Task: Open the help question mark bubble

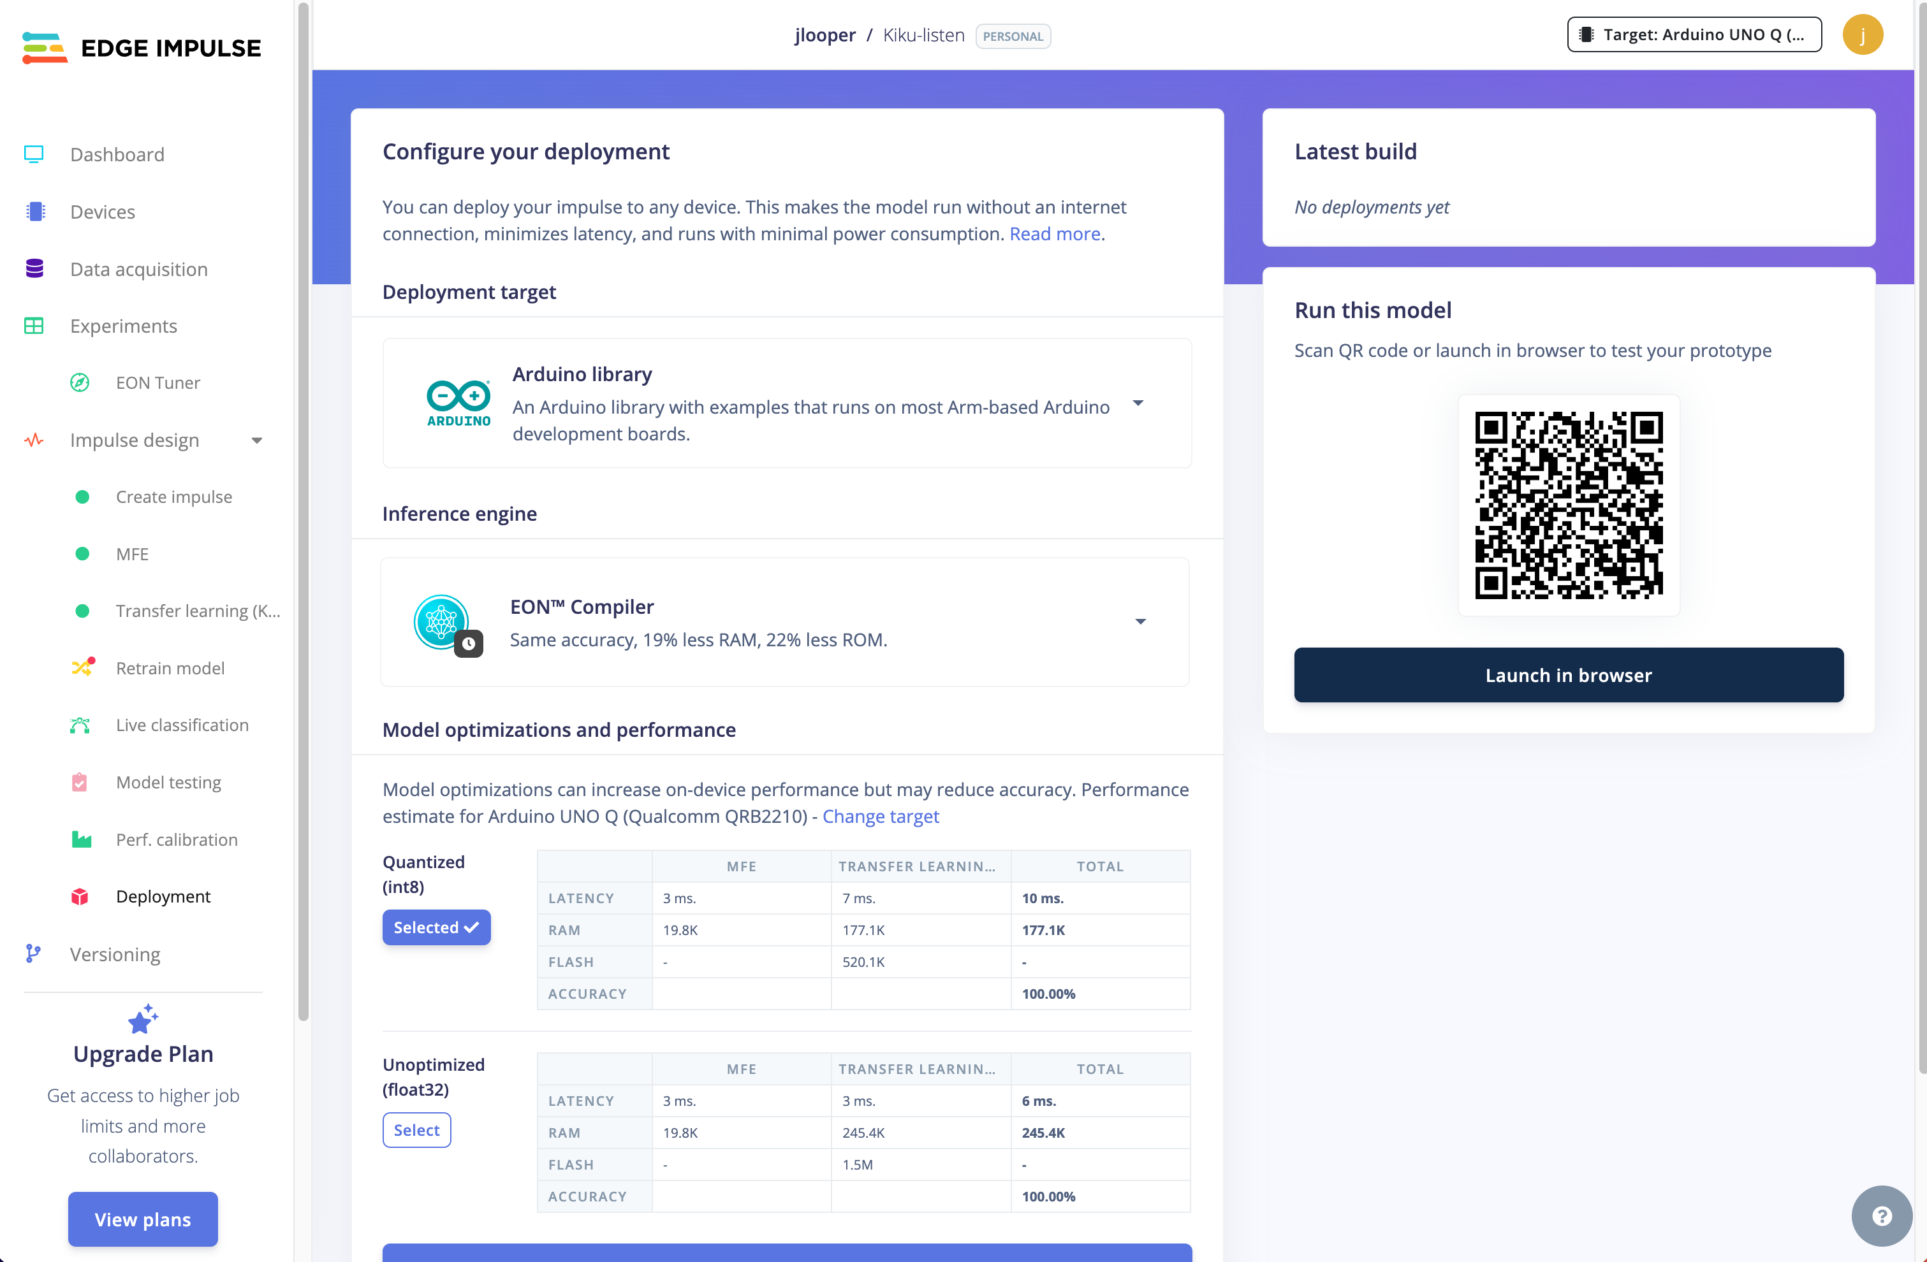Action: tap(1882, 1215)
